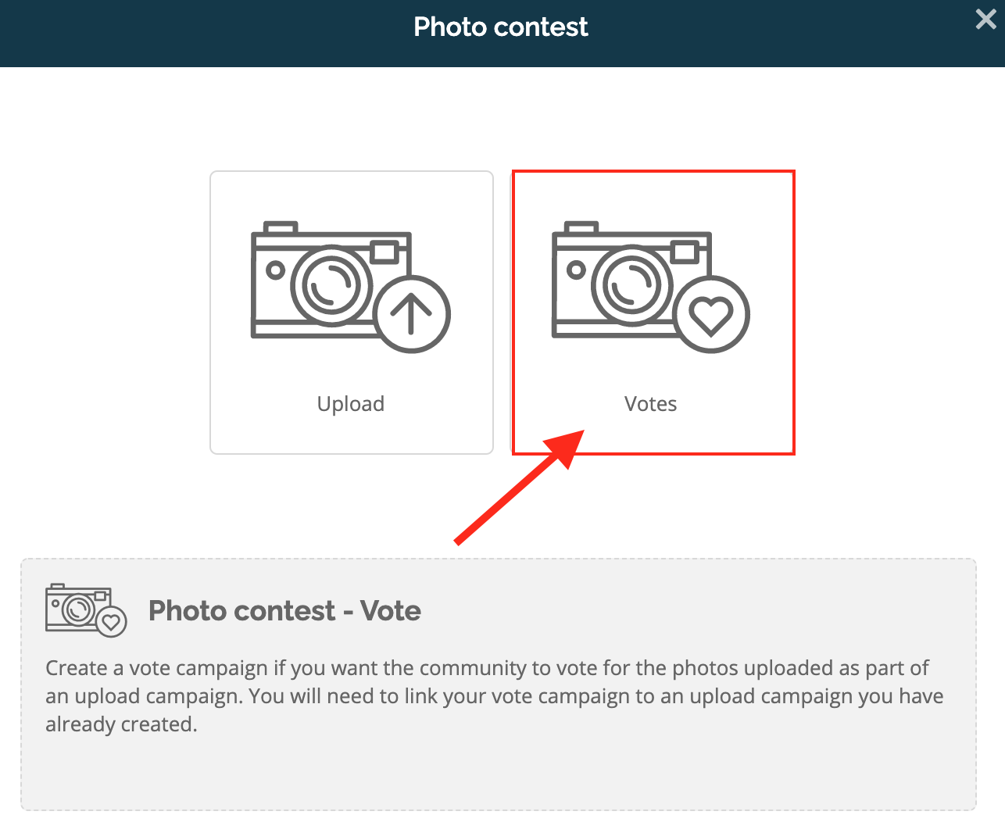Click the vote campaign description paragraph
The width and height of the screenshot is (1005, 822).
pyautogui.click(x=495, y=696)
